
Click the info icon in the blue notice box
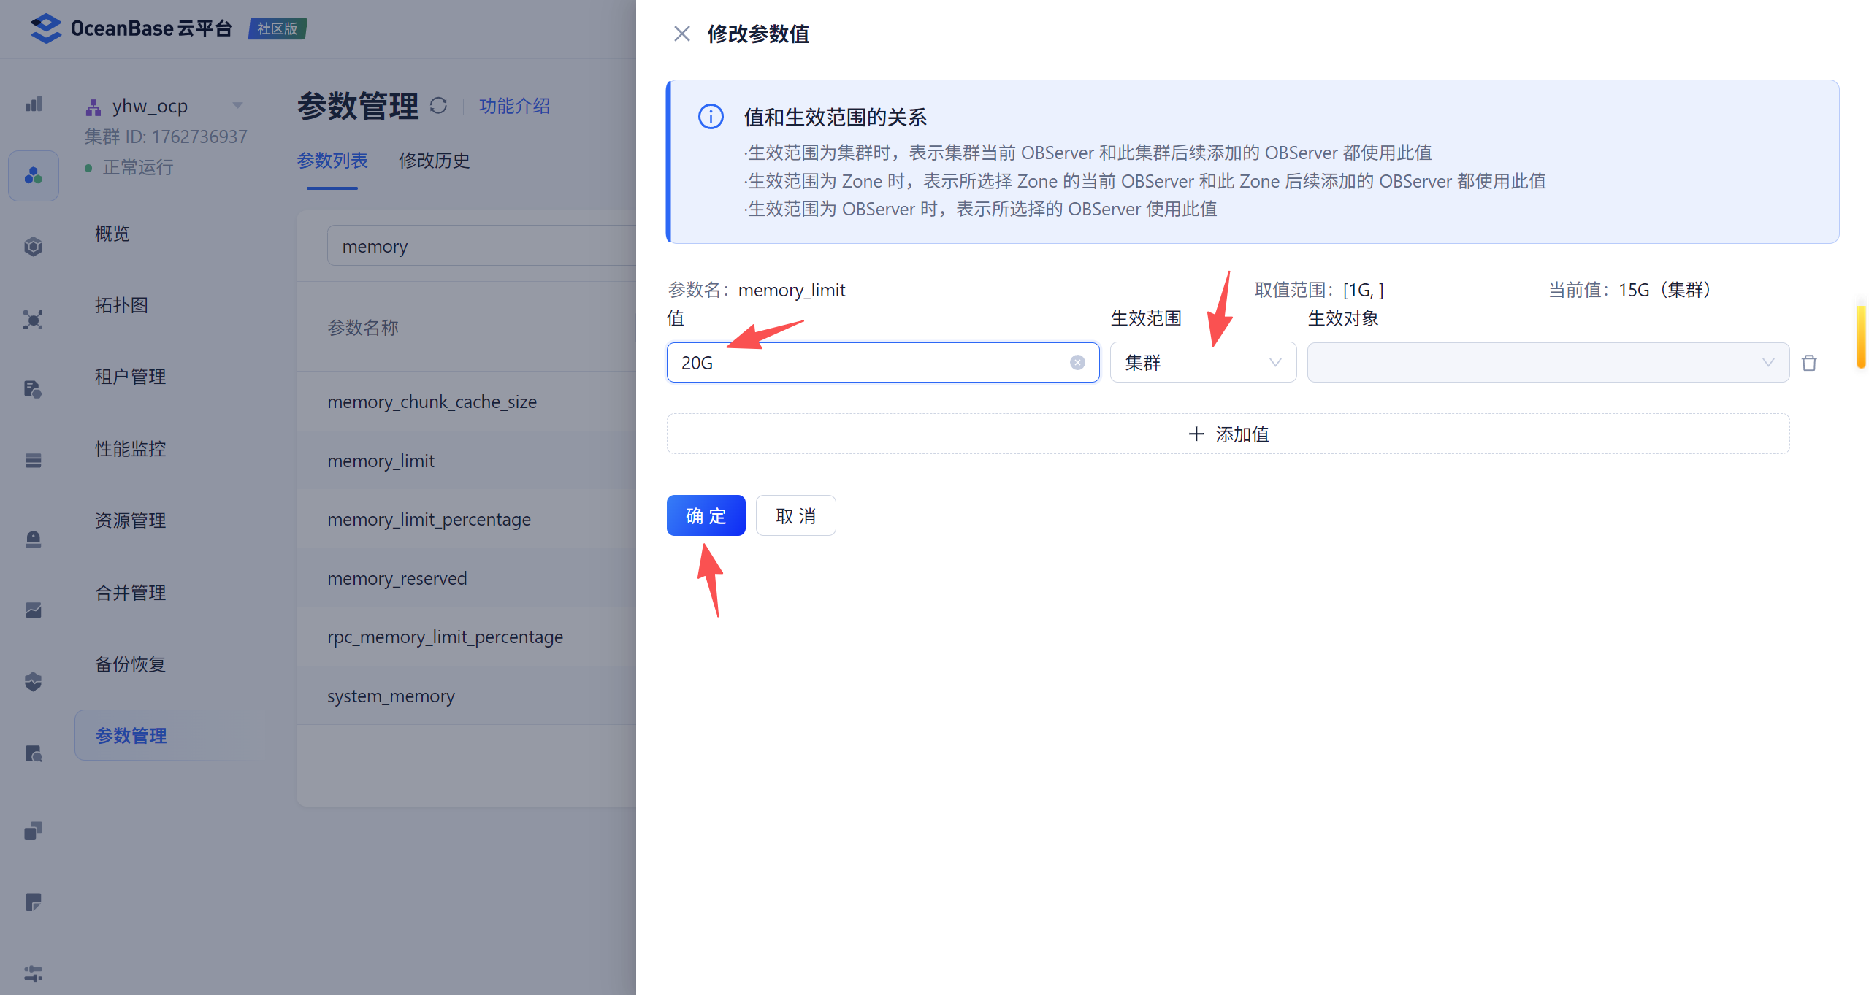pyautogui.click(x=710, y=117)
